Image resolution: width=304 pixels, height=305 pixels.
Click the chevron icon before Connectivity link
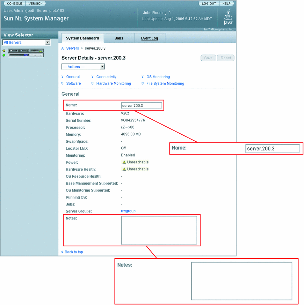tap(93, 77)
